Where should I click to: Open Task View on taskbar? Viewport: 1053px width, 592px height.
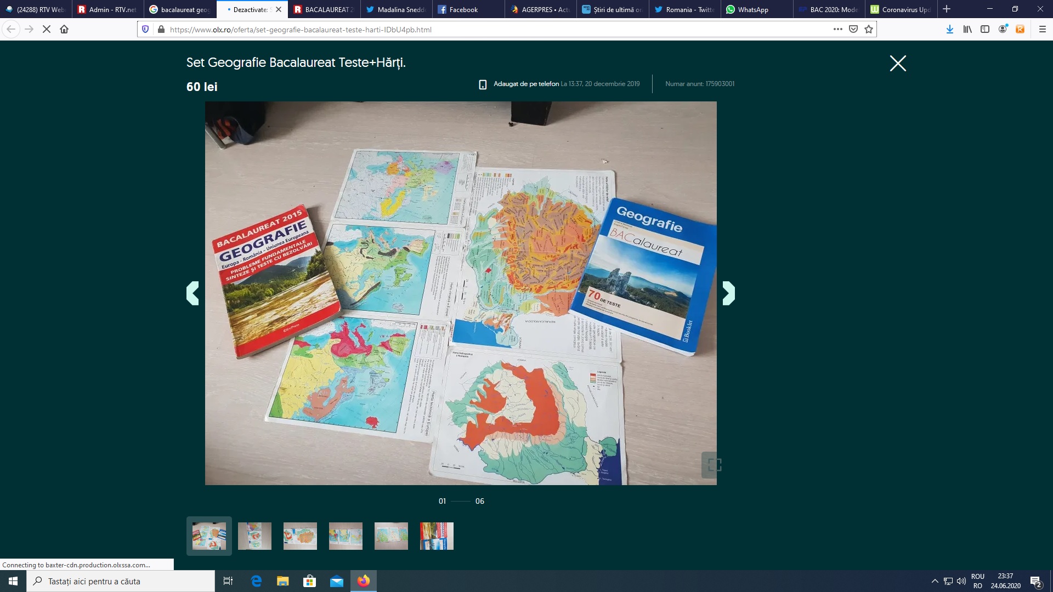[228, 581]
